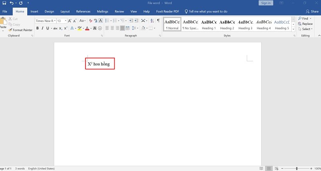The image size is (321, 171).
Task: Toggle show paragraph marks
Action: [x=158, y=21]
